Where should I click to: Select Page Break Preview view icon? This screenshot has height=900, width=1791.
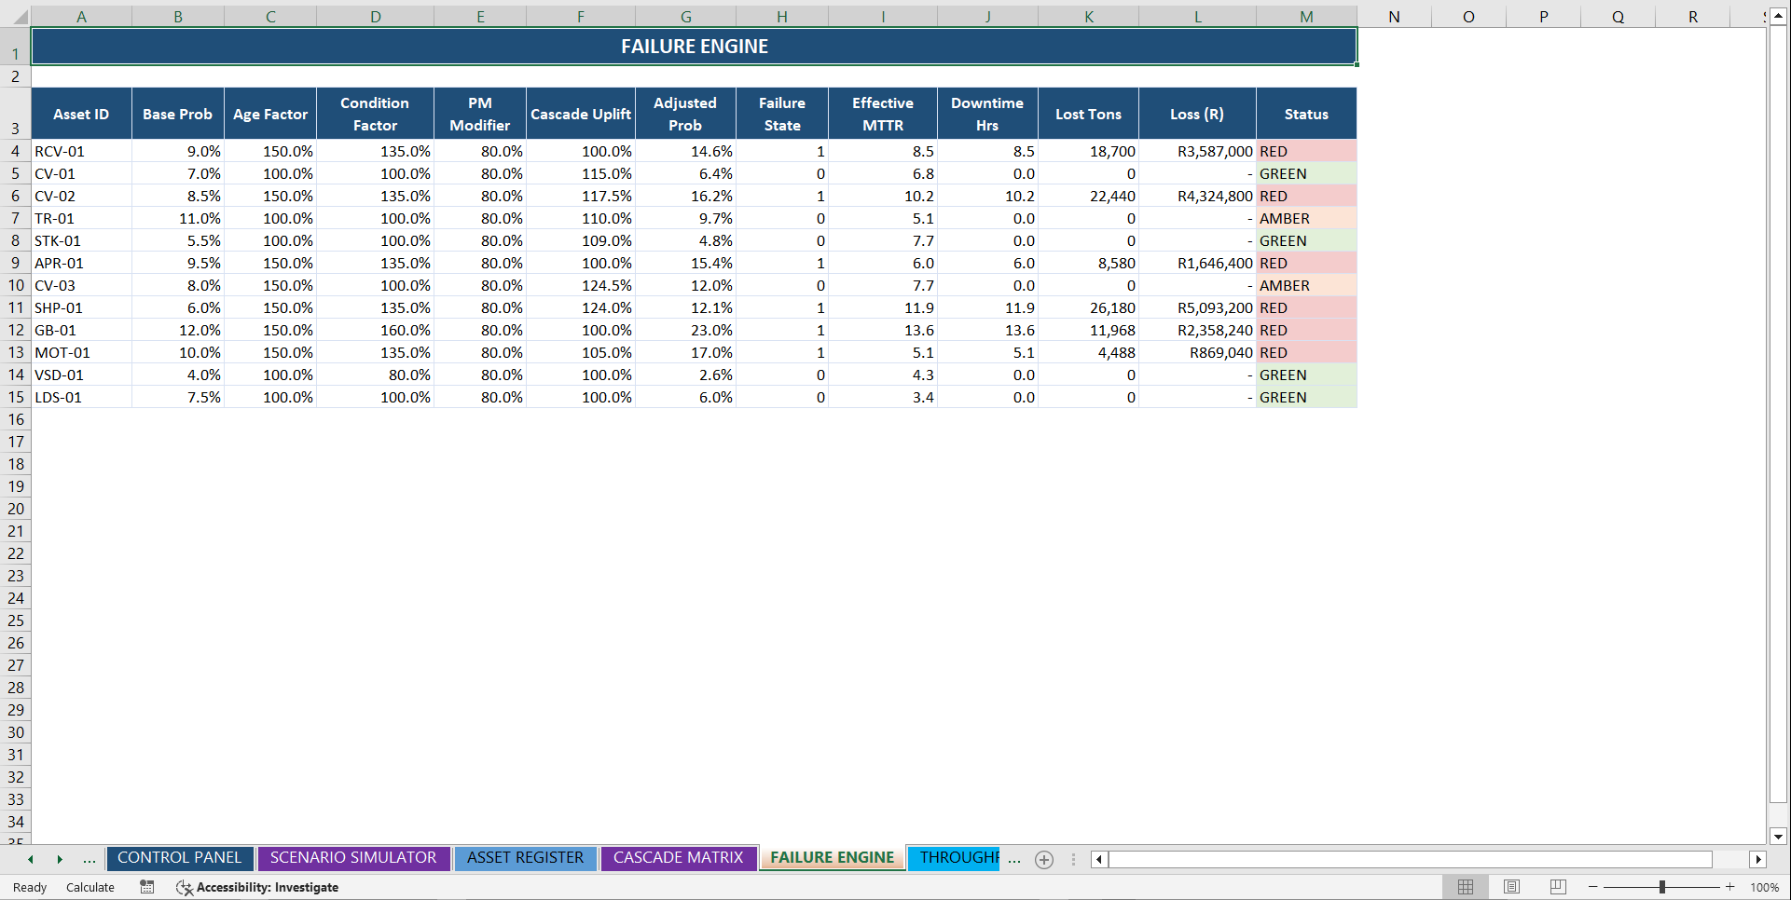pos(1557,887)
